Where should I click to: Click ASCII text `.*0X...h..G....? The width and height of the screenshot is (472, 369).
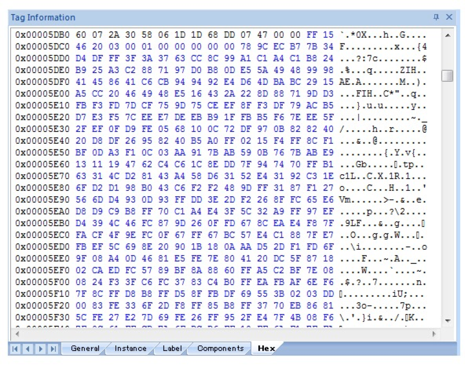pyautogui.click(x=383, y=35)
